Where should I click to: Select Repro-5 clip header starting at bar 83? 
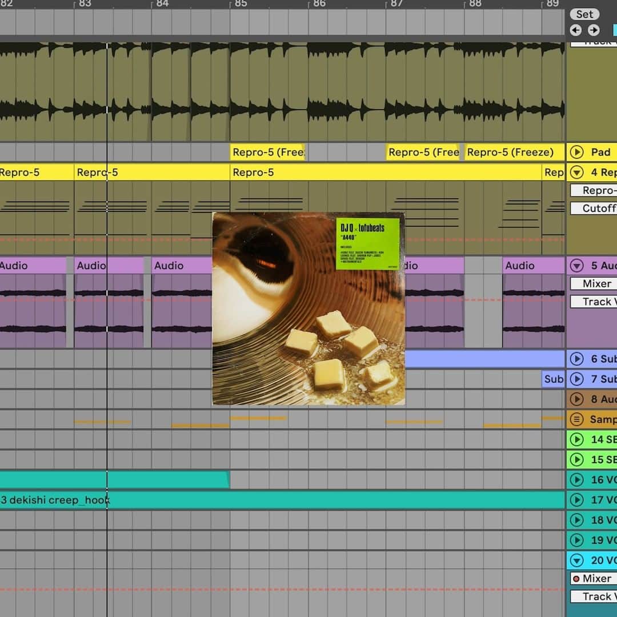tap(152, 173)
